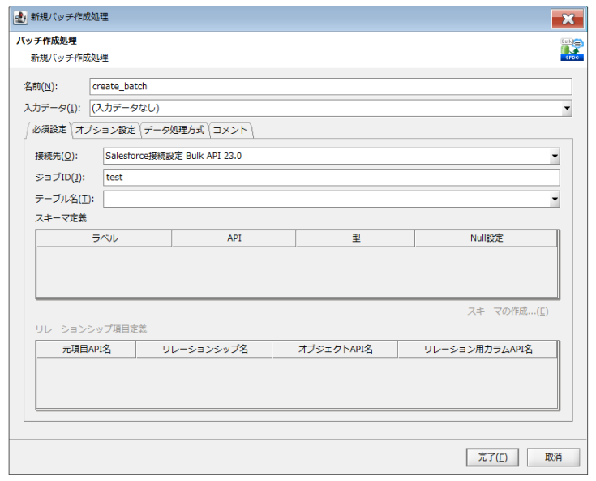Screen dimensions: 596x481
Task: Open the テーブル名 dropdown list
Action: pos(555,199)
